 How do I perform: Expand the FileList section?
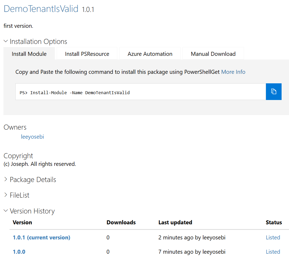point(6,195)
